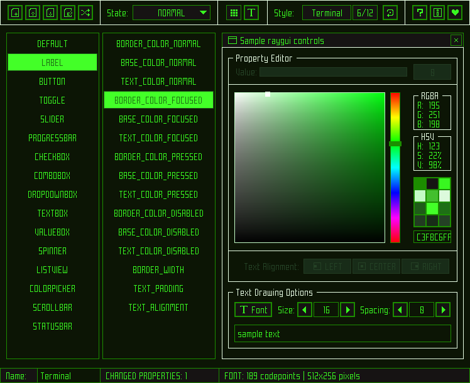This screenshot has height=383, width=470.
Task: Click the Style Terminal combo box
Action: tap(327, 13)
